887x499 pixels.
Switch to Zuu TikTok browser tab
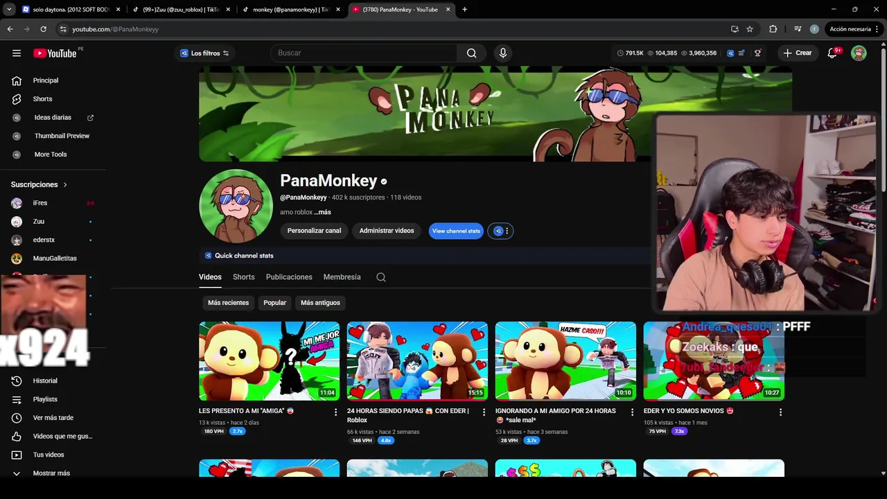(x=182, y=10)
